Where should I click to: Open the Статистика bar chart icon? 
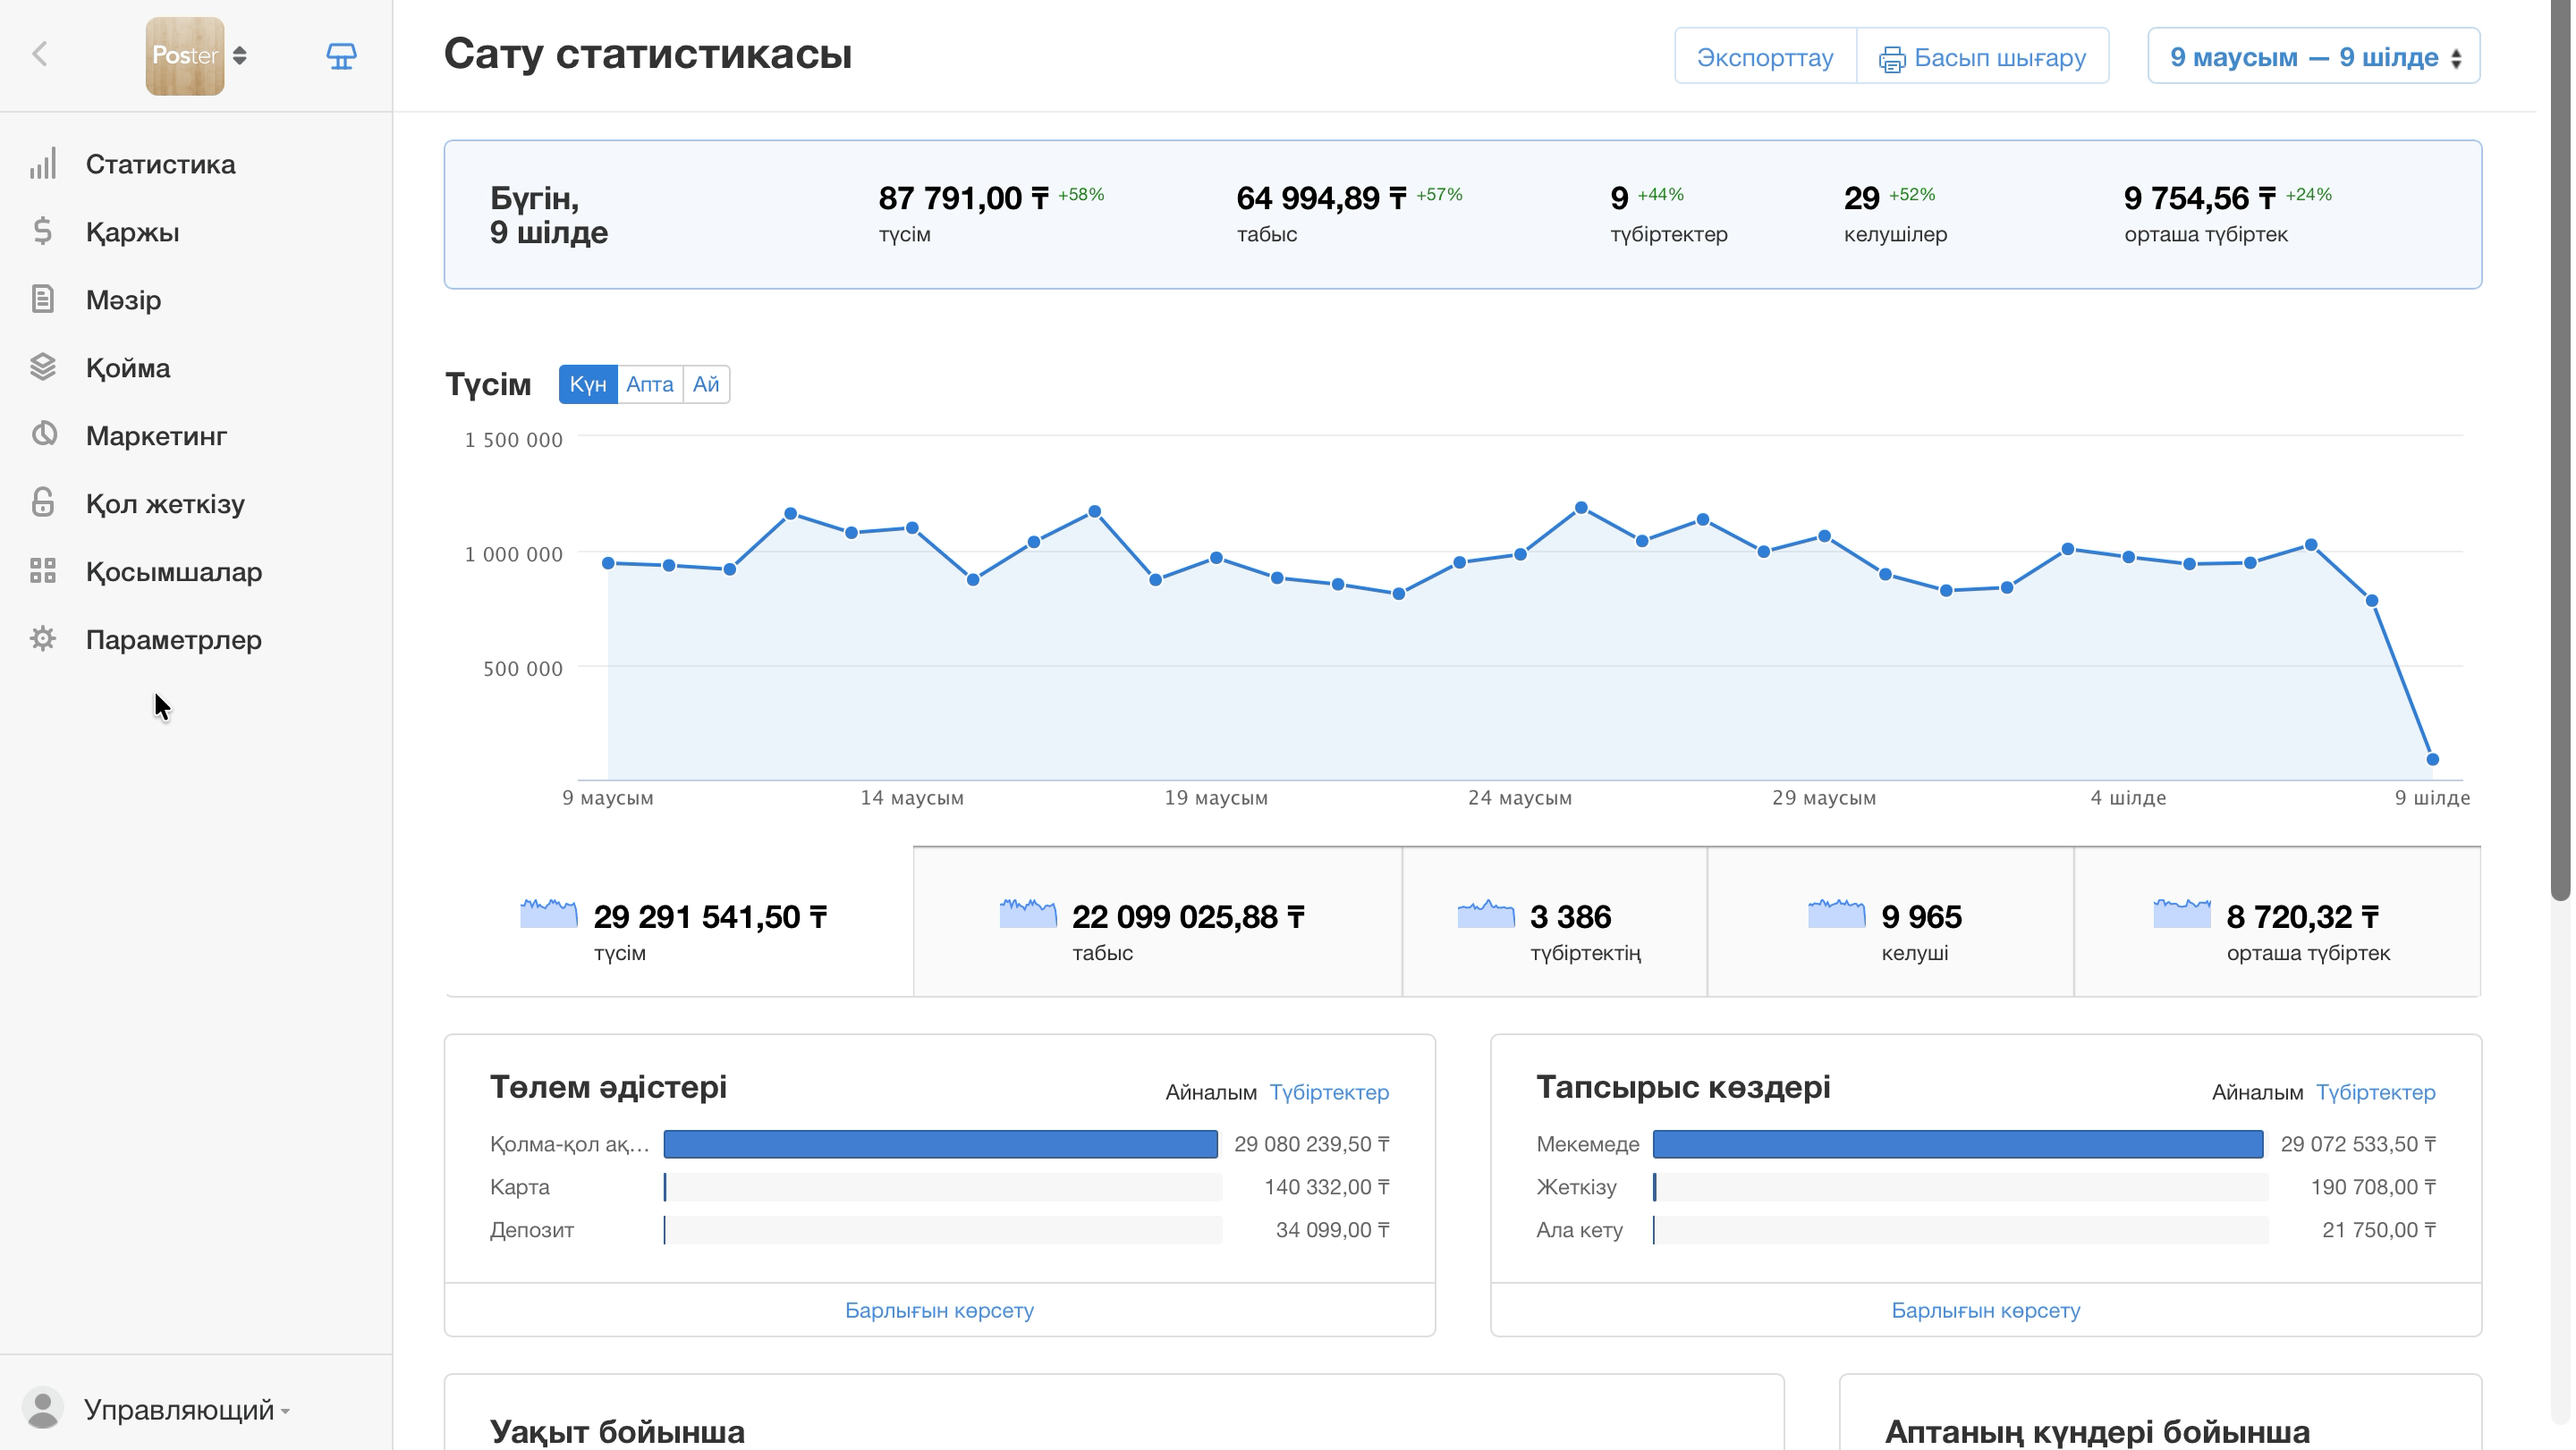coord(43,164)
